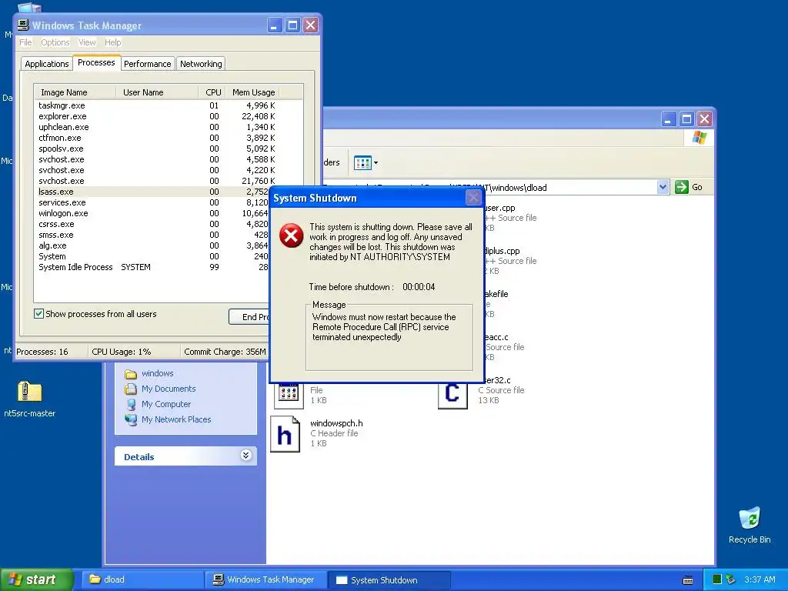This screenshot has width=788, height=591.
Task: Select System Idle Process row
Action: (152, 267)
